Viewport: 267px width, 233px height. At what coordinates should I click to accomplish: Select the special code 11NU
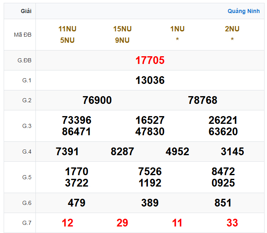[x=67, y=29]
